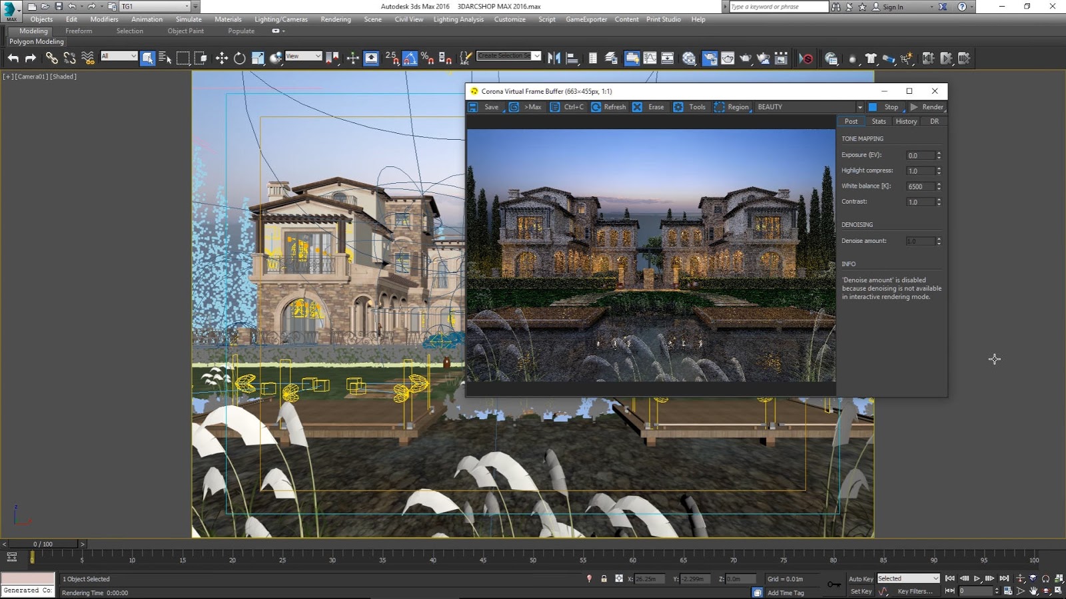Select the Select and Move tool
Image resolution: width=1066 pixels, height=599 pixels.
(221, 59)
